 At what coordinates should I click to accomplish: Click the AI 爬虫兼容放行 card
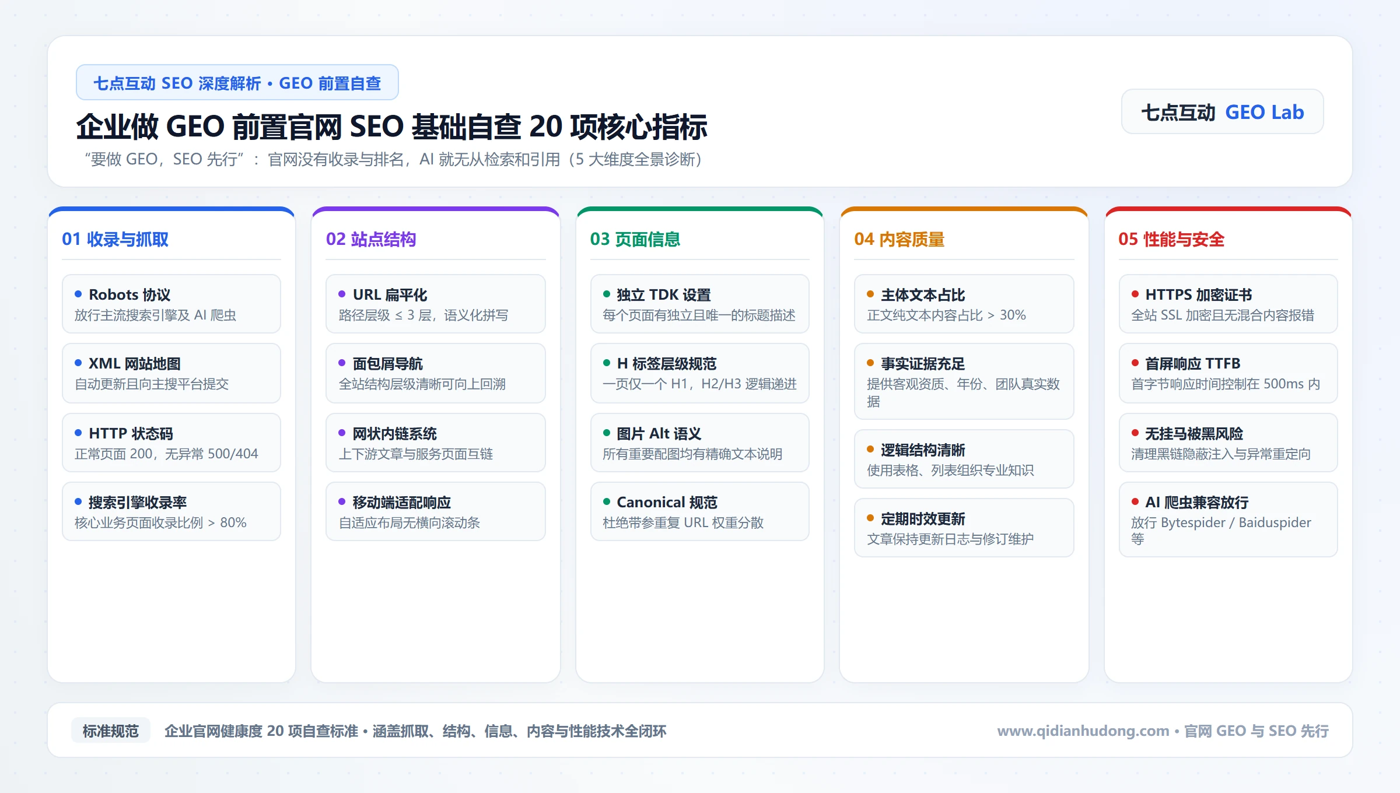pos(1228,520)
